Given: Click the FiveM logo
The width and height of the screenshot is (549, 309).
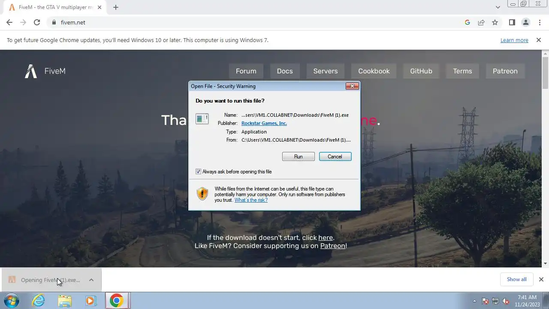Looking at the screenshot, I should (45, 71).
